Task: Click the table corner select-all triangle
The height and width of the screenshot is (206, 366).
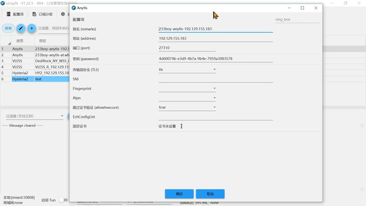Action: [9, 43]
